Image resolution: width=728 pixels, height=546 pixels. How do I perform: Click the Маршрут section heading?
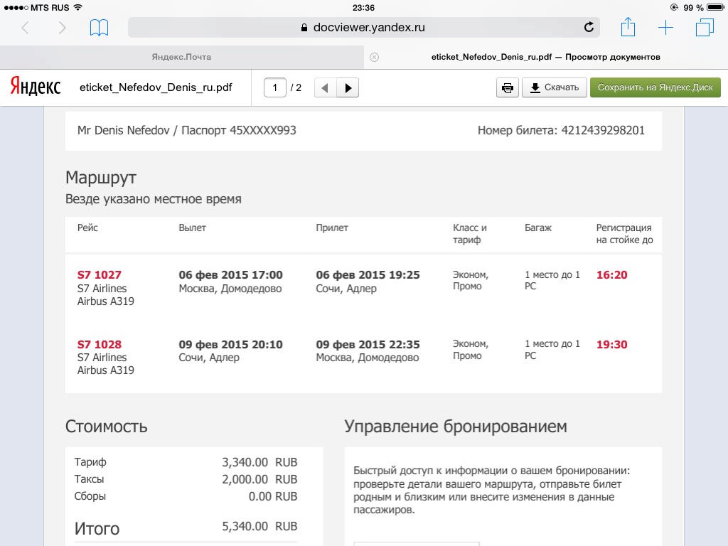click(101, 178)
